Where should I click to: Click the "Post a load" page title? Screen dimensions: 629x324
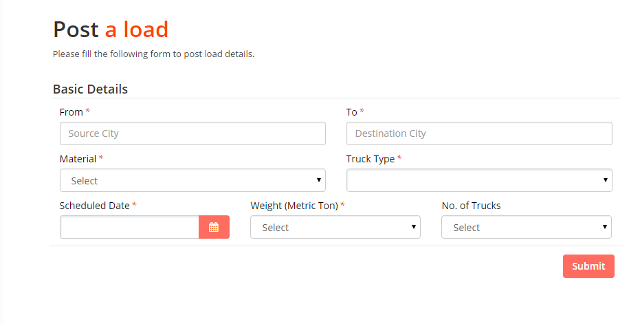tap(111, 29)
